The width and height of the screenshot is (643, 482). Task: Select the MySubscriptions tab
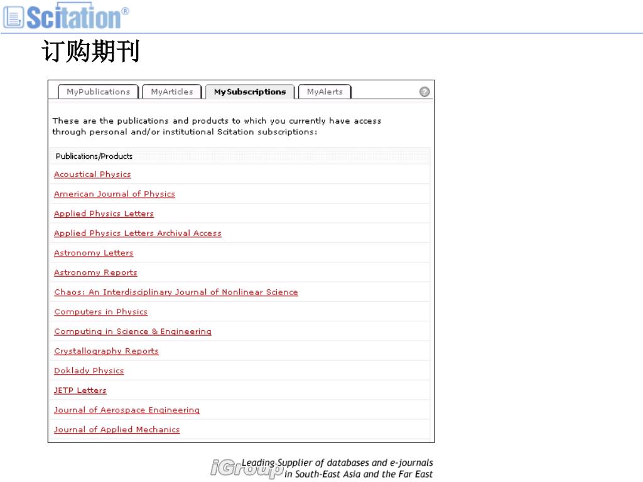250,92
